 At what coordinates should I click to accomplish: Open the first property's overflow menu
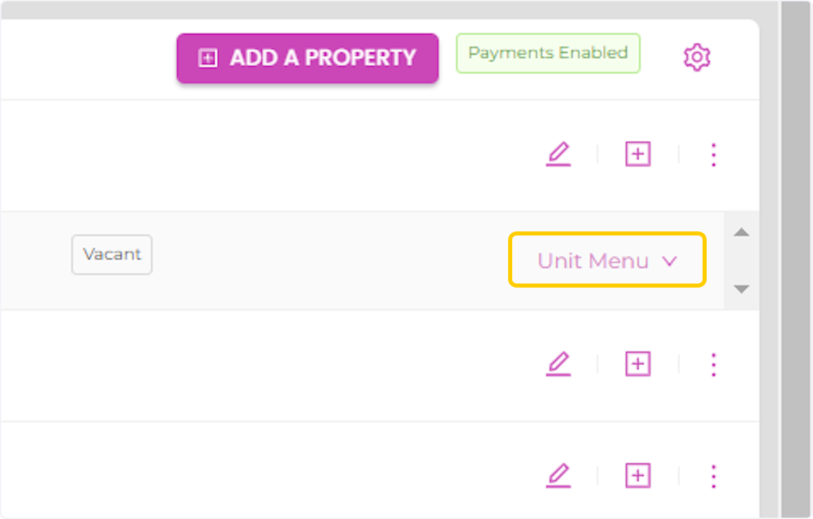point(713,154)
